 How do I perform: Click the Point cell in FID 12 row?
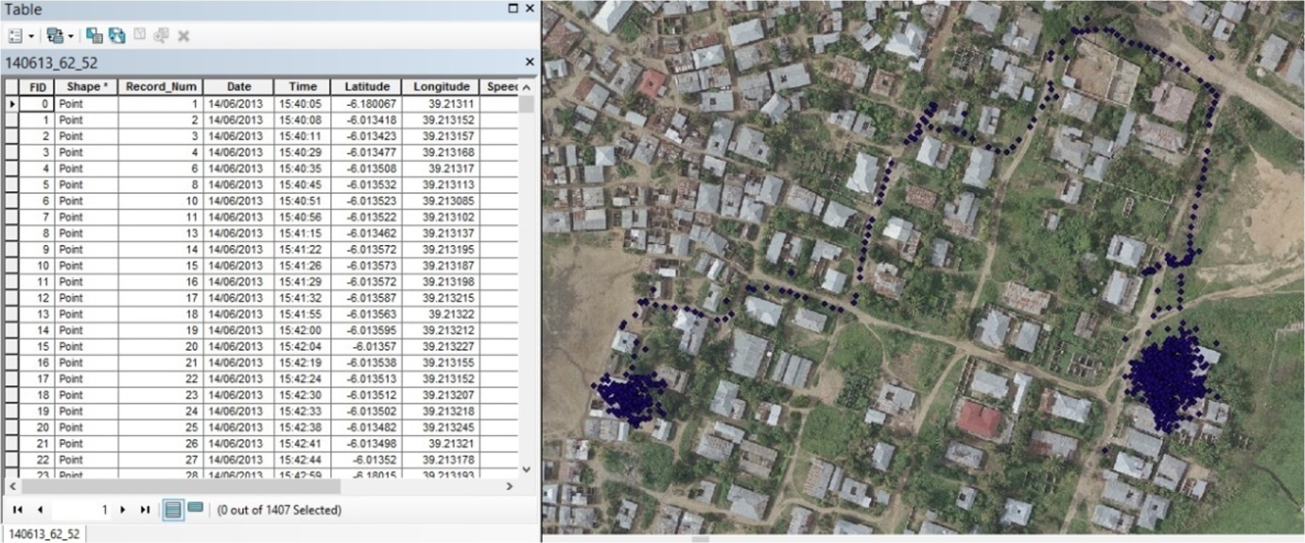tap(87, 298)
